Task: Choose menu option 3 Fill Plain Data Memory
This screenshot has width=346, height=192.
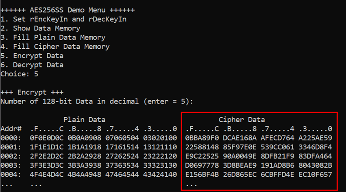Action: (53, 38)
